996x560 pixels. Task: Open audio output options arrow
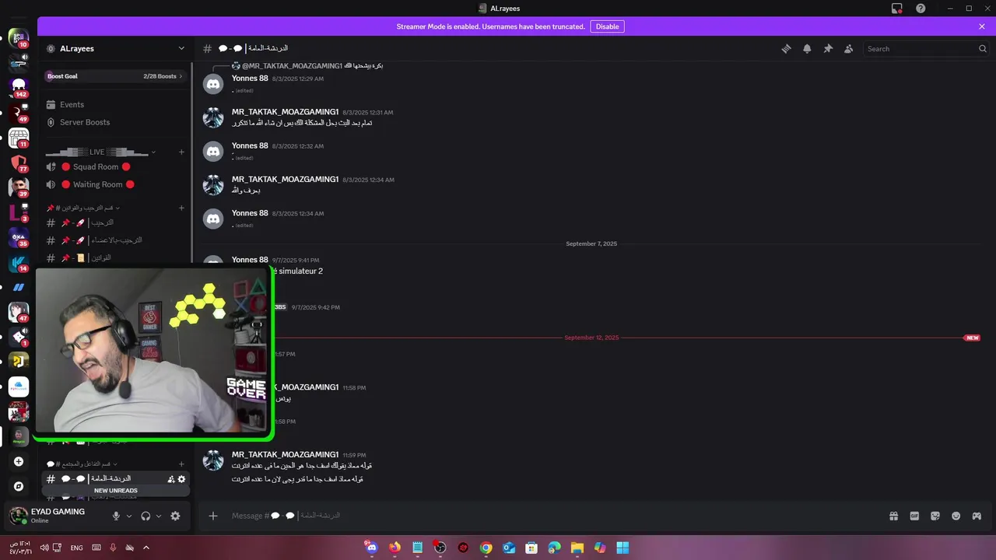(x=159, y=516)
